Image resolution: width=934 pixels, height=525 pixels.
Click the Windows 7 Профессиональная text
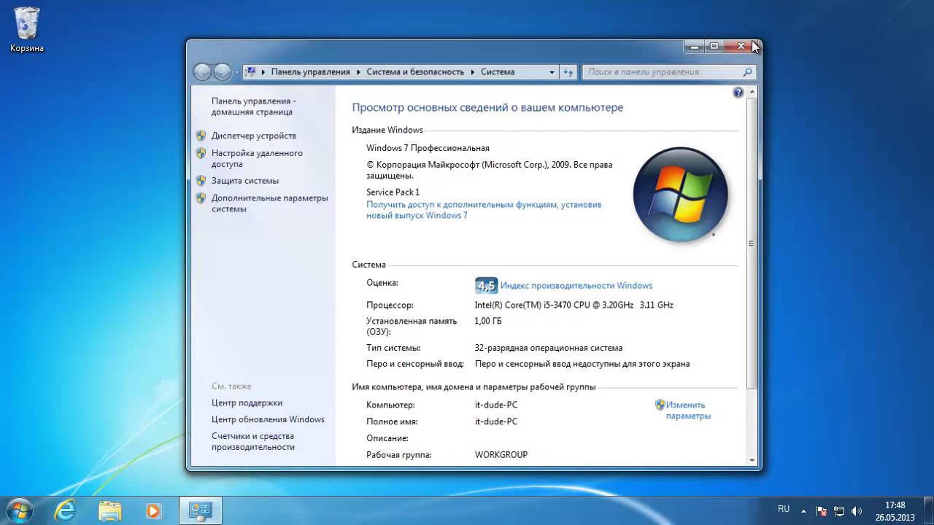(x=428, y=148)
